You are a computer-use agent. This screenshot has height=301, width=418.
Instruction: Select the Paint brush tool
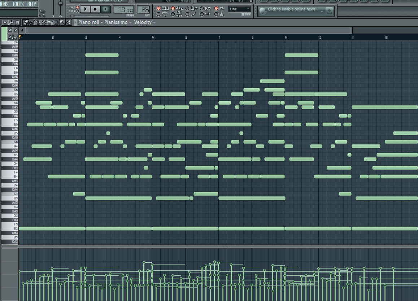[x=32, y=22]
